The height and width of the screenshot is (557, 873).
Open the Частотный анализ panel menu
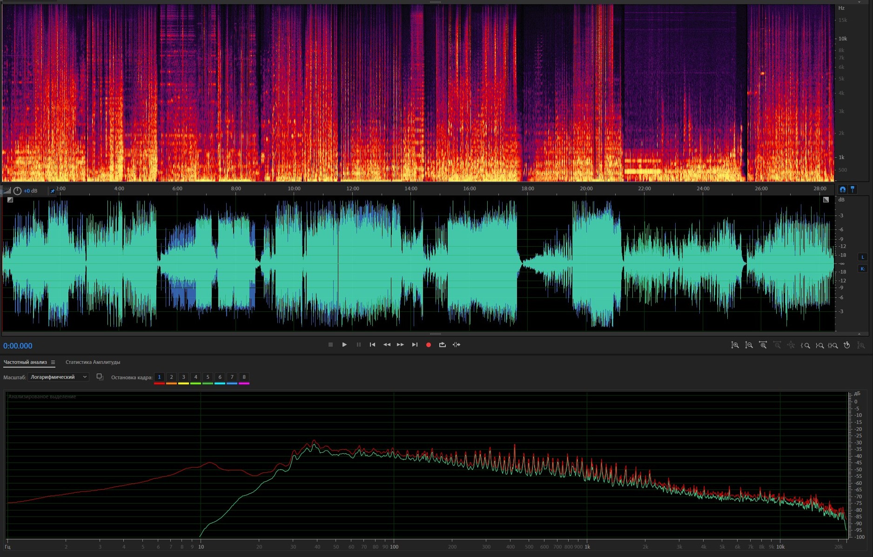pos(53,362)
